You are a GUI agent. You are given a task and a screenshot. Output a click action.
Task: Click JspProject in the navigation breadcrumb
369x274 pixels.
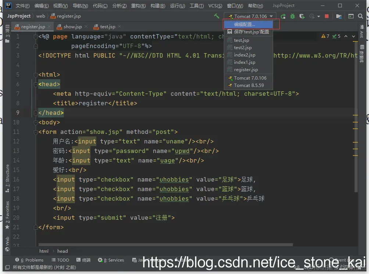(19, 16)
